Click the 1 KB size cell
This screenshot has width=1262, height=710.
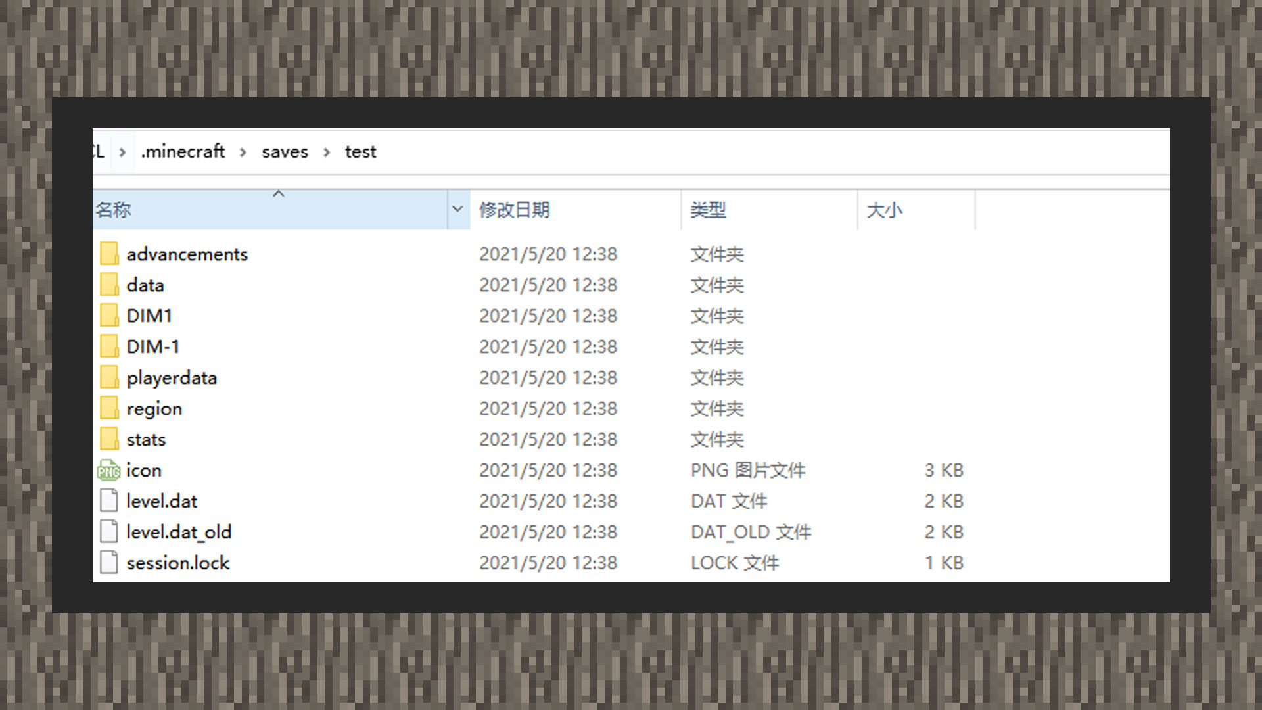coord(944,563)
